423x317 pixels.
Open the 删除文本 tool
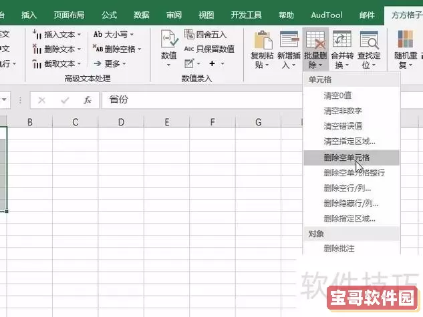pos(56,49)
